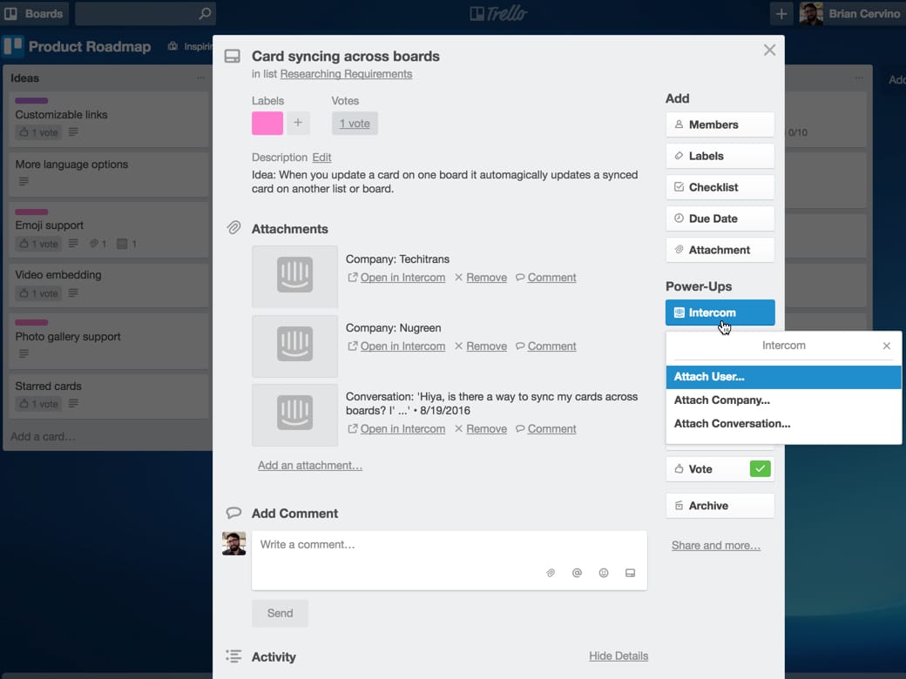
Task: Click the card icon inside the comment editor
Action: pos(630,573)
